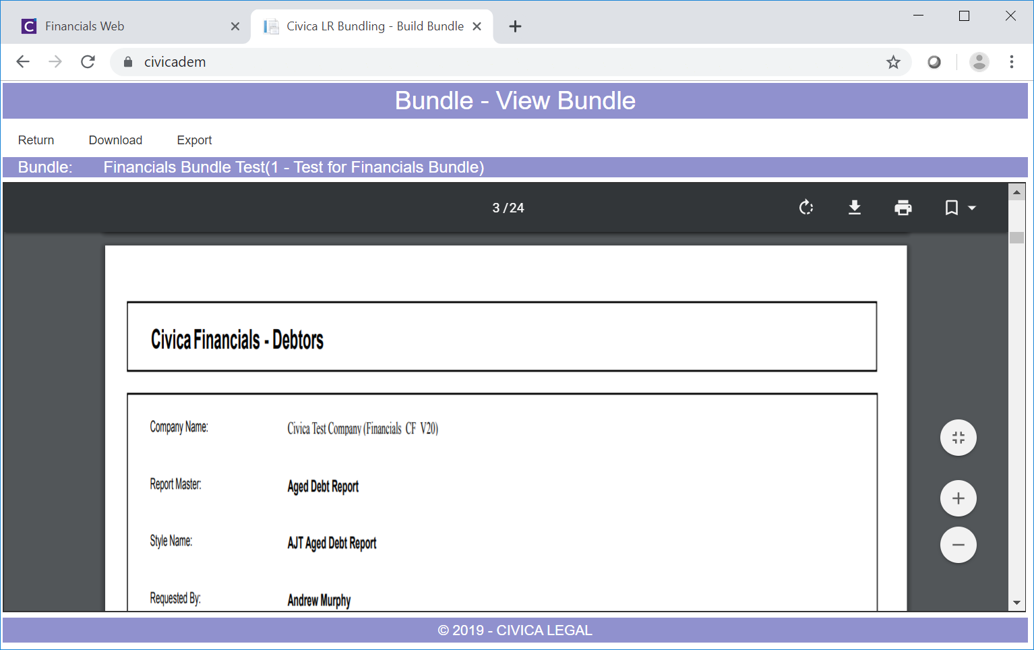
Task: Rotate the PDF page clockwise
Action: pos(806,208)
